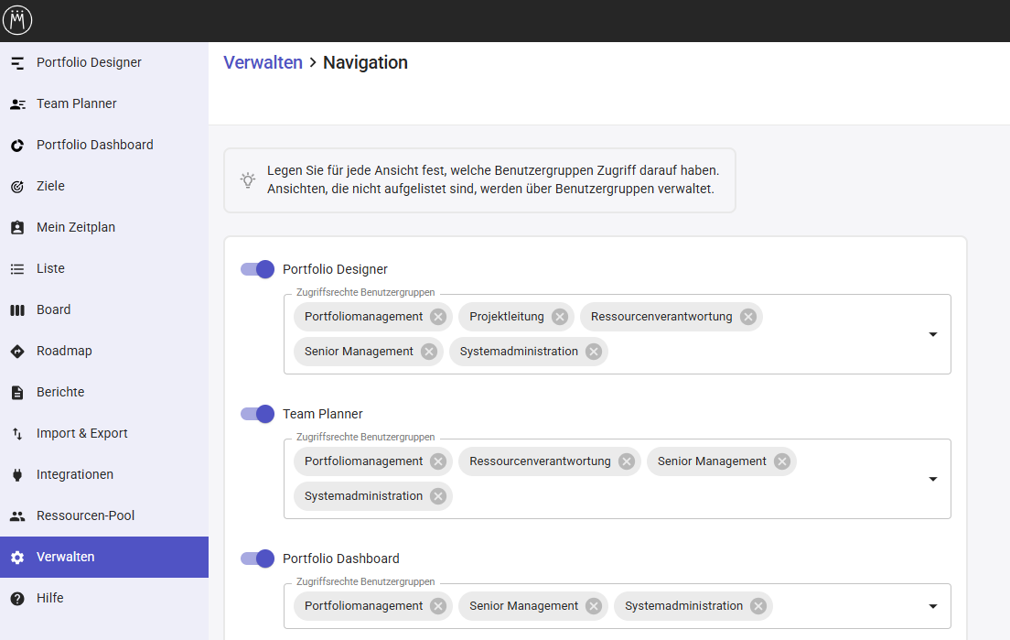Click the Roadmap diamond icon
Screen dimensions: 1010x640
click(17, 352)
